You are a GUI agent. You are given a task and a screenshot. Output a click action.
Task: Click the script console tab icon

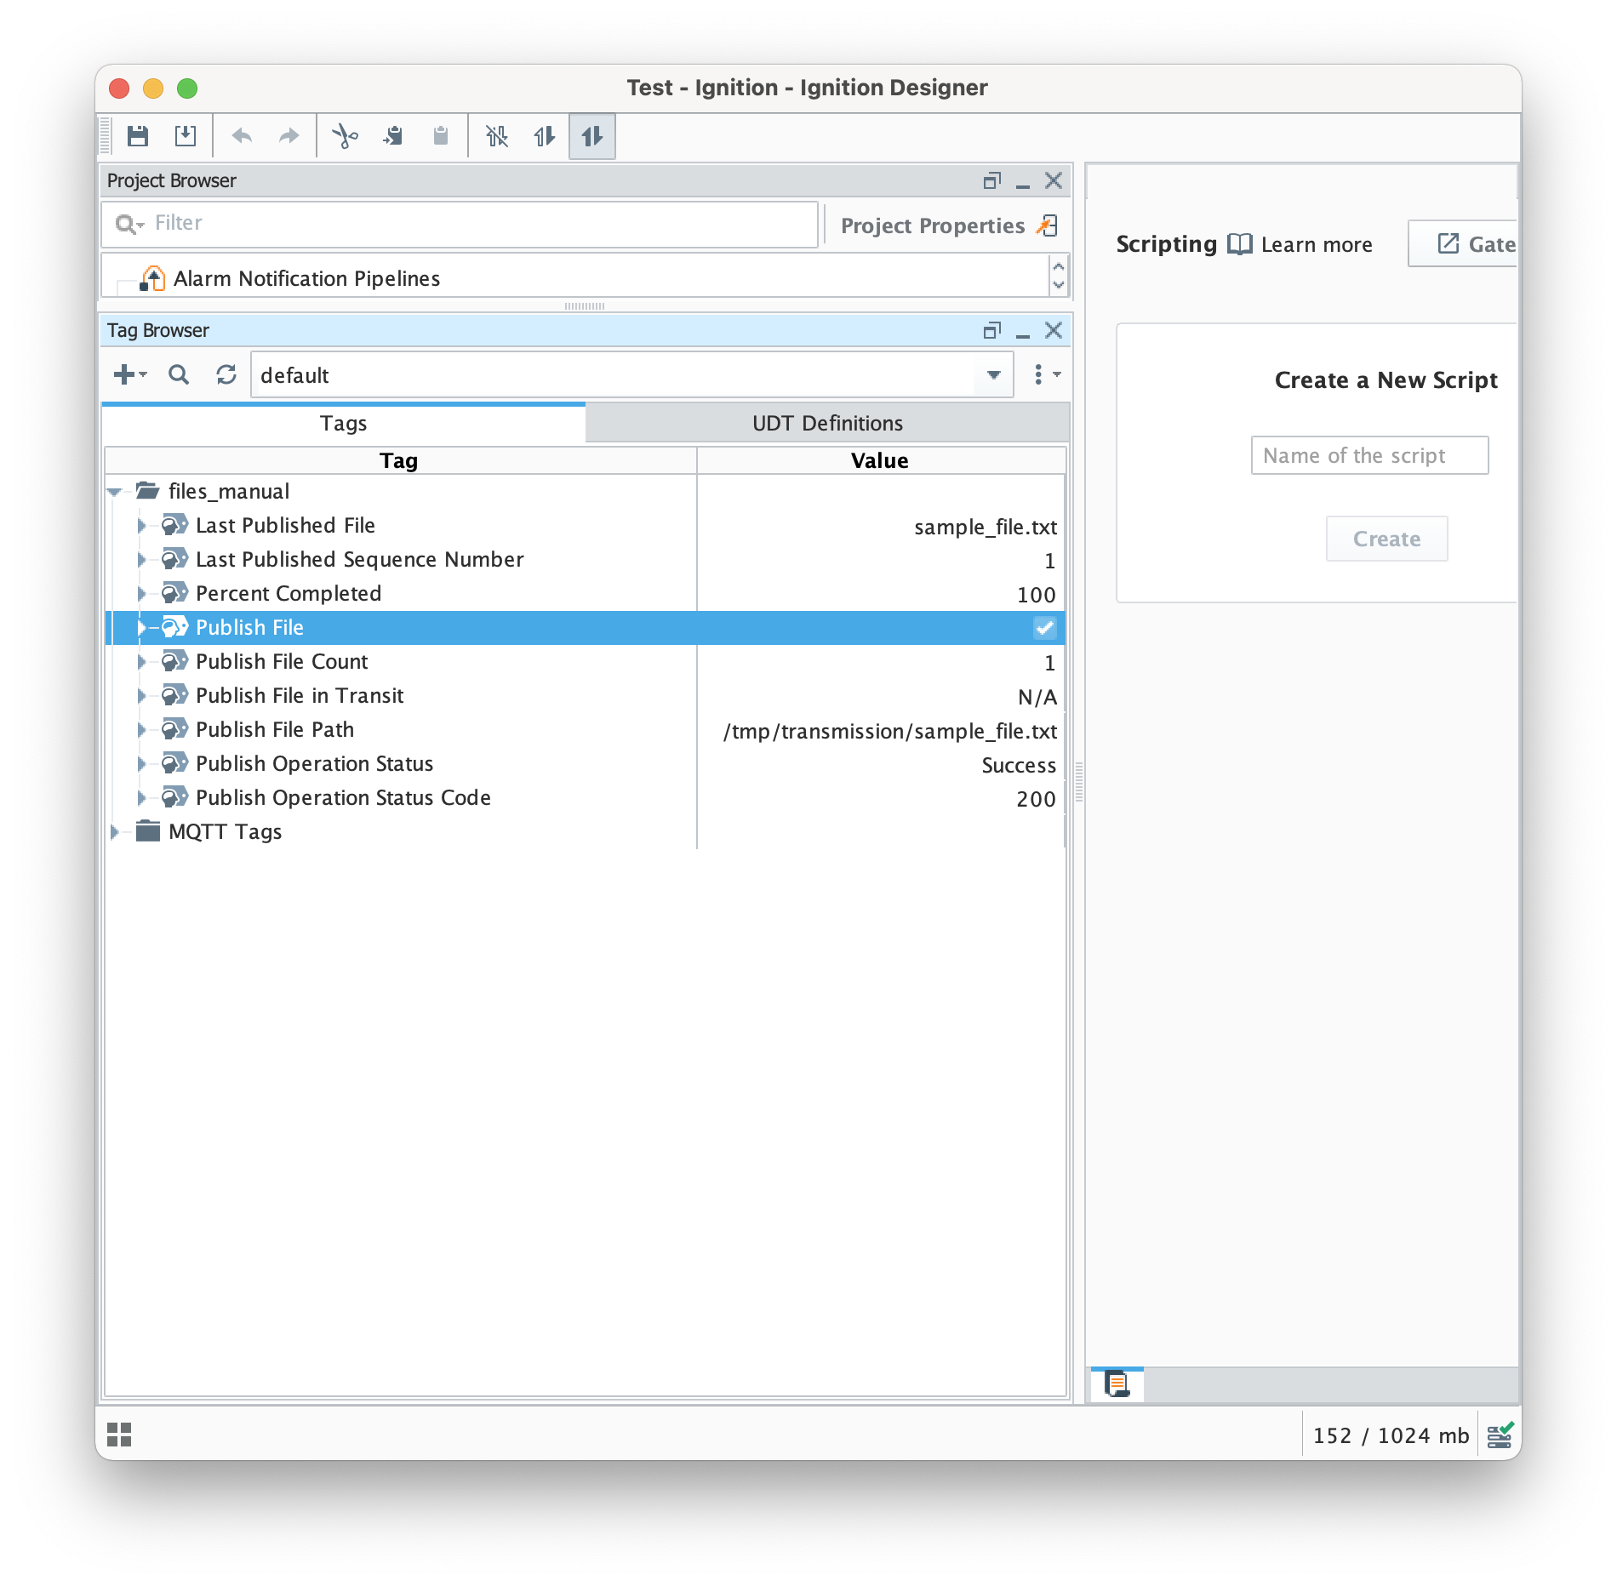point(1117,1384)
